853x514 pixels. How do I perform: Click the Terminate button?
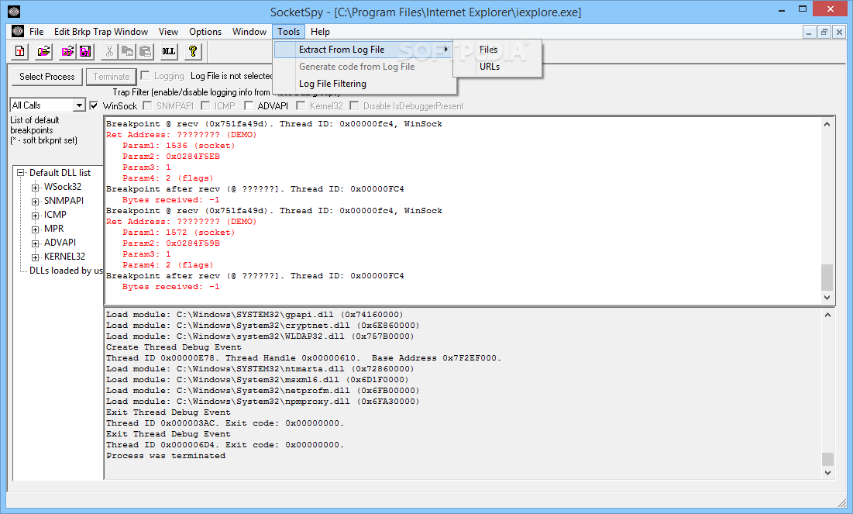[x=111, y=77]
